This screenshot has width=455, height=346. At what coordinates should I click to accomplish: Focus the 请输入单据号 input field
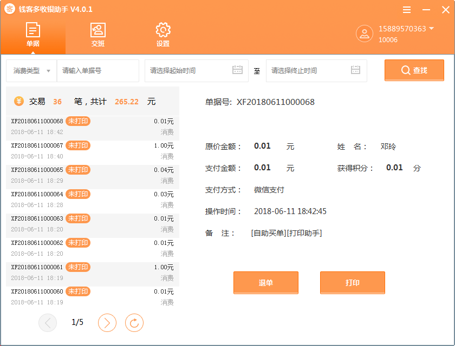click(x=98, y=71)
